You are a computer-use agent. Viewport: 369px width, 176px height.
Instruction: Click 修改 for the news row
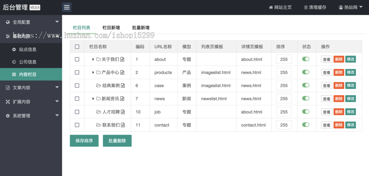351,98
